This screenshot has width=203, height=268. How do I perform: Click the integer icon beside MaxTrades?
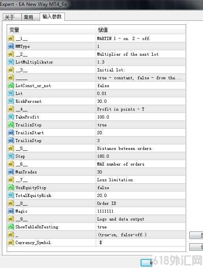tap(11, 172)
